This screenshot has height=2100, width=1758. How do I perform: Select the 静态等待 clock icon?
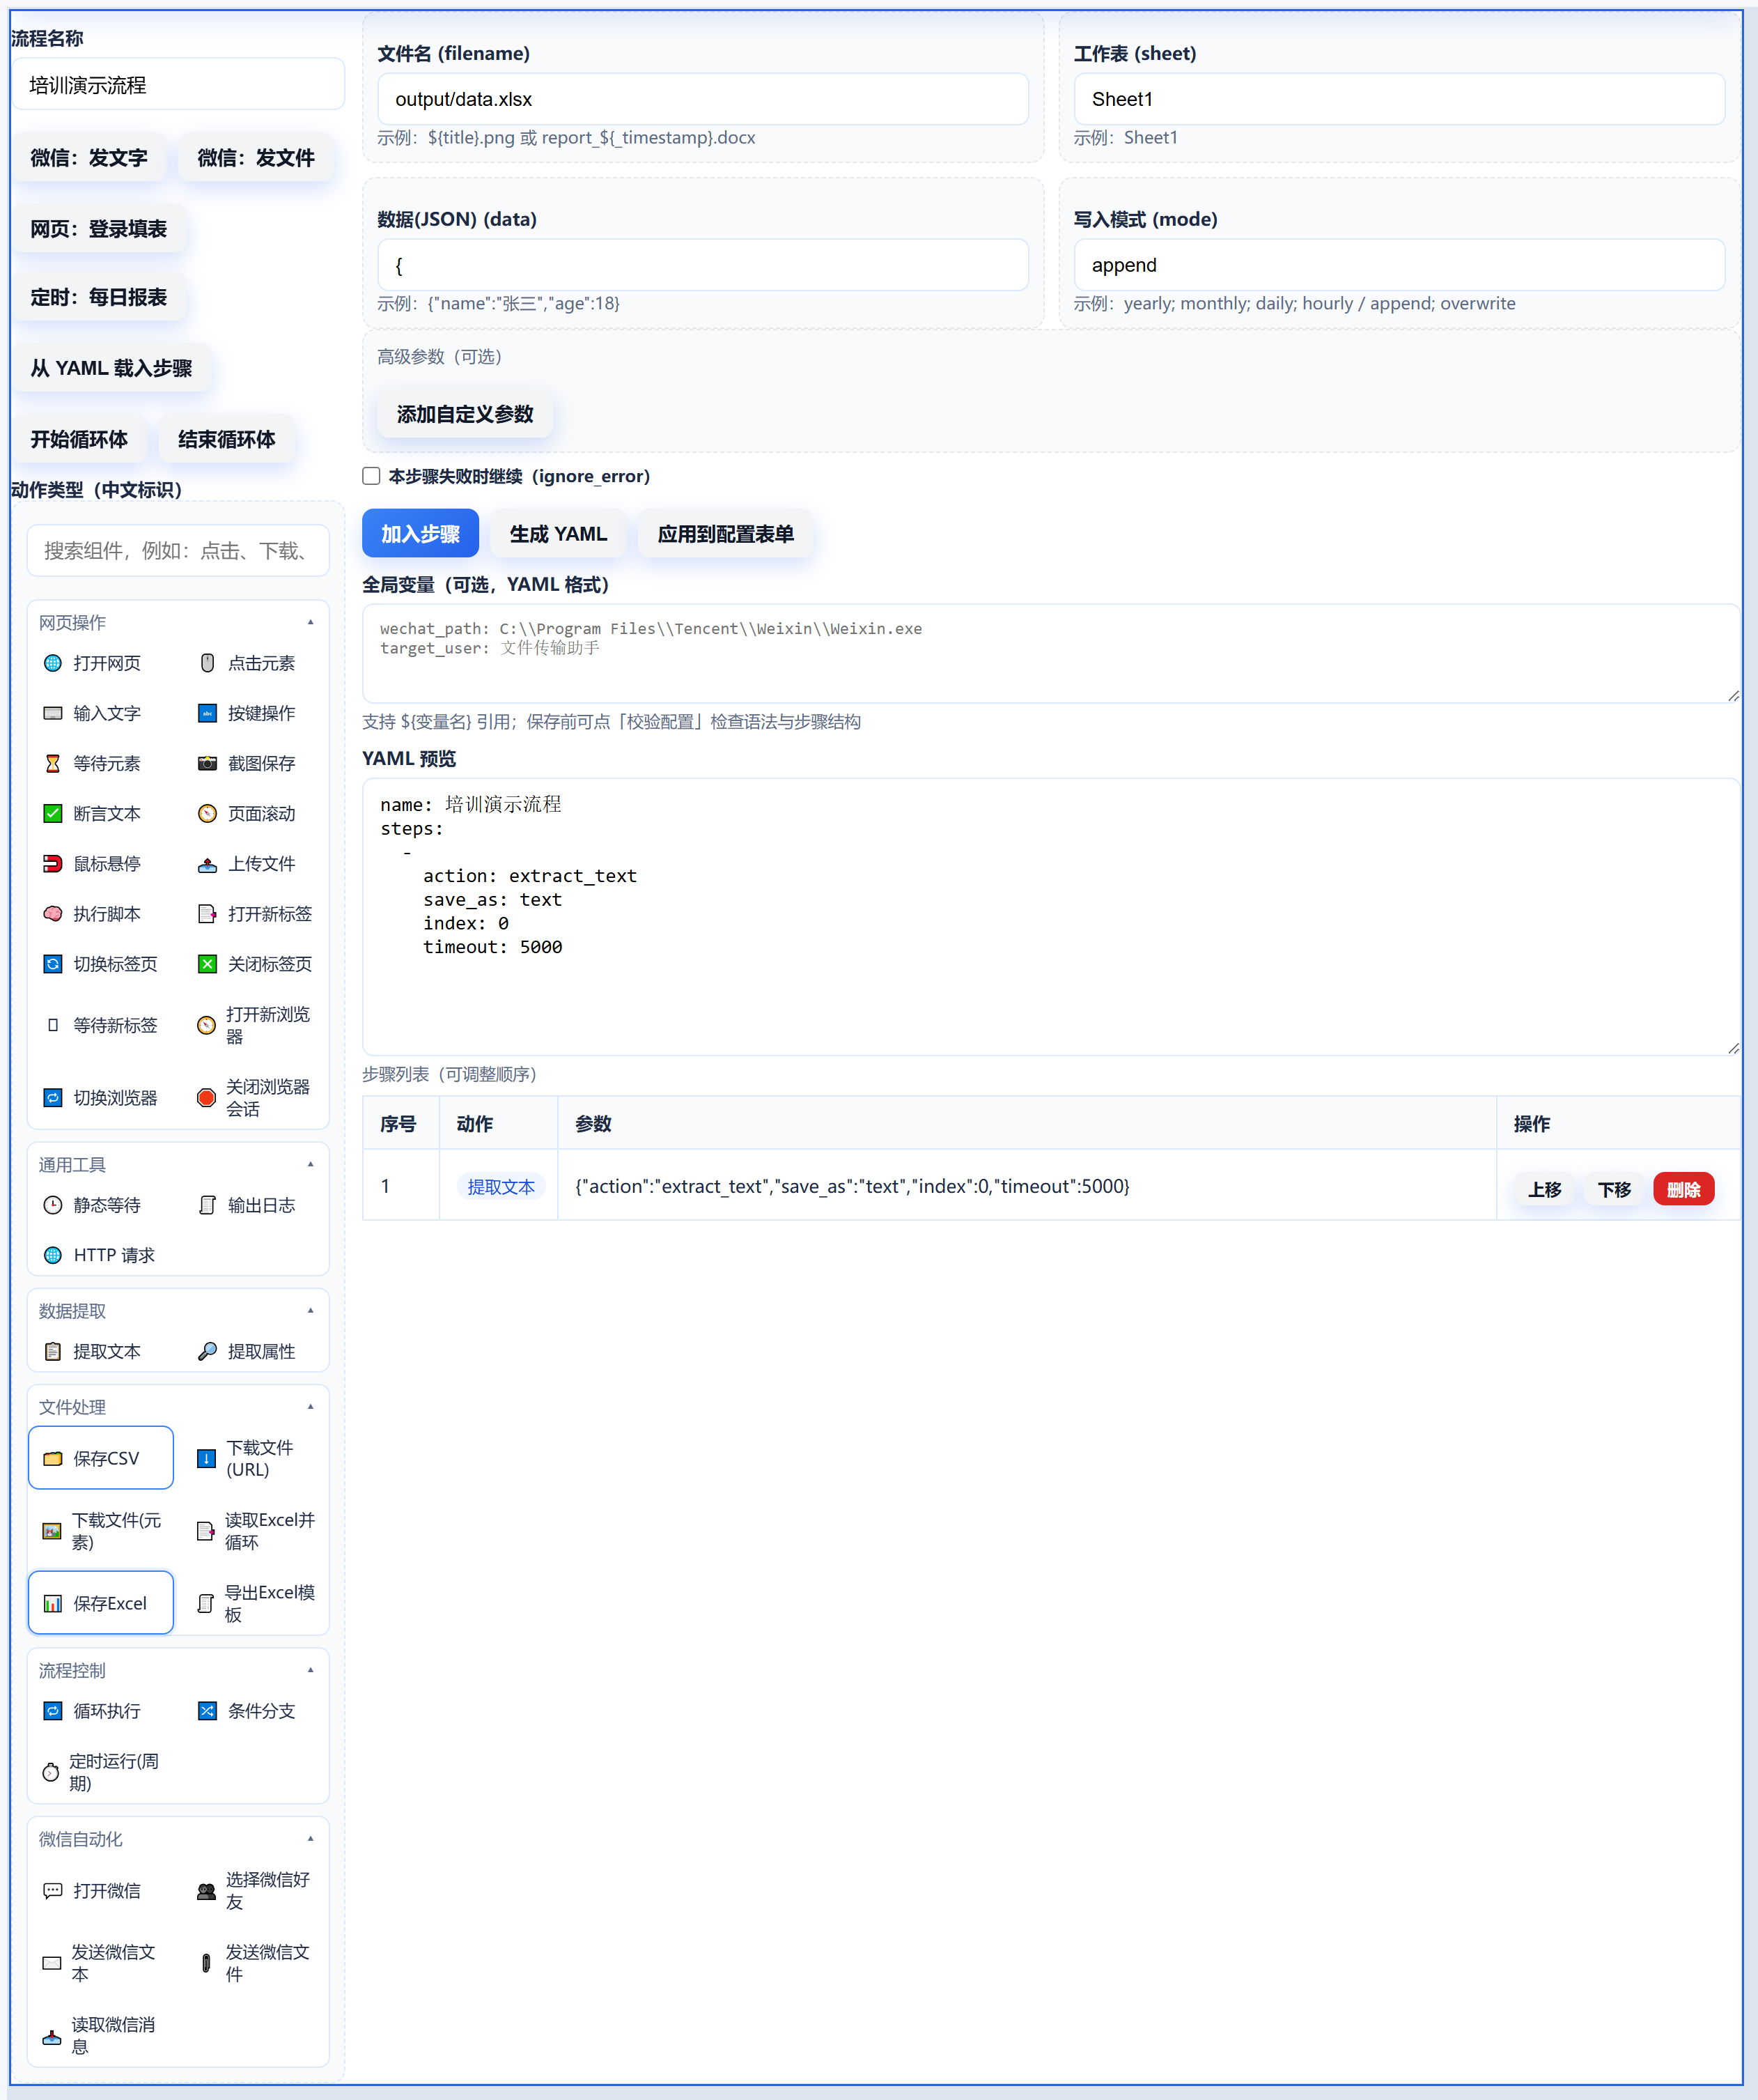click(53, 1205)
